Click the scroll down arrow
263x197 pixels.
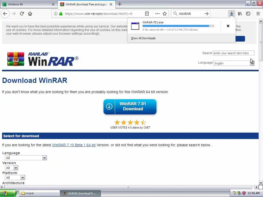261,183
